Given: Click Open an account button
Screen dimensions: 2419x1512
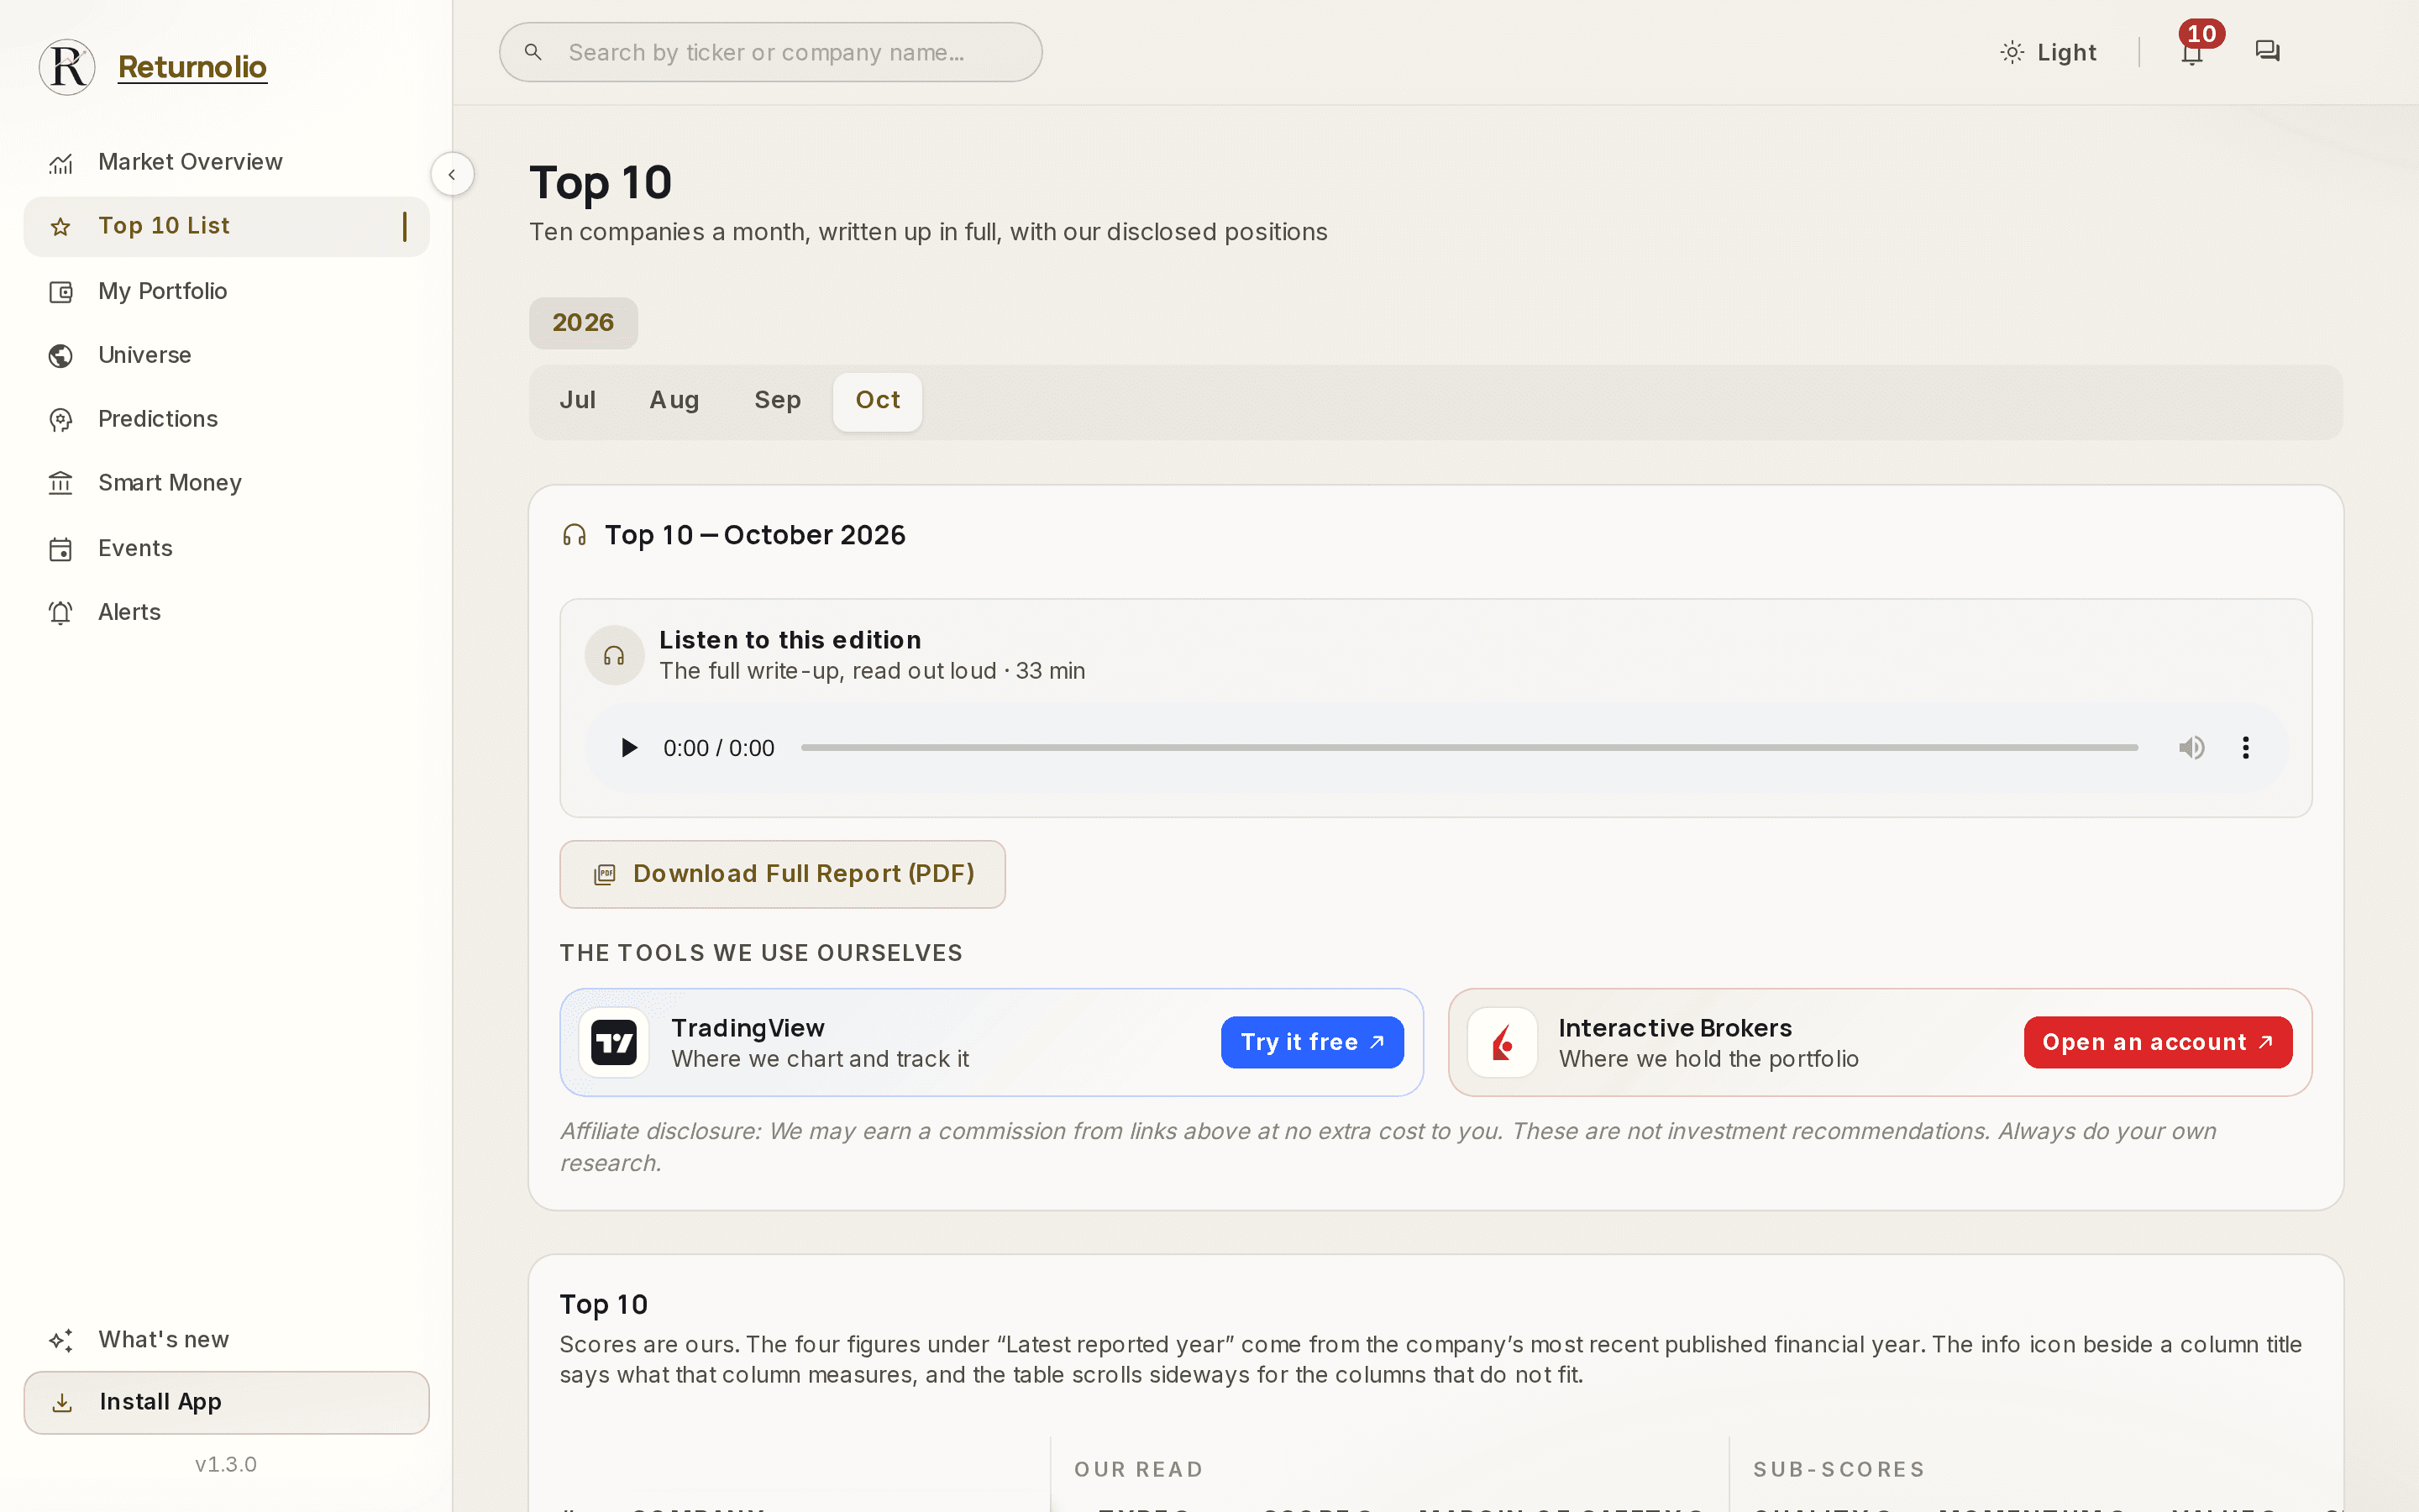Looking at the screenshot, I should pos(2158,1042).
